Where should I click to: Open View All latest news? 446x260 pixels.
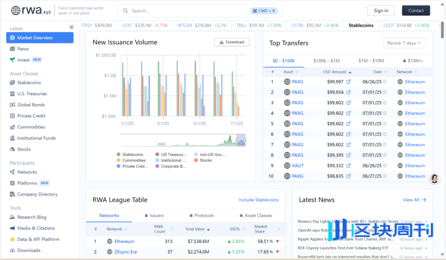[415, 200]
